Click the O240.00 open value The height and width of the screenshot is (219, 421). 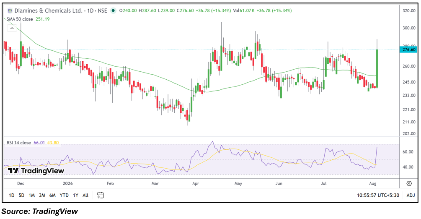click(128, 11)
